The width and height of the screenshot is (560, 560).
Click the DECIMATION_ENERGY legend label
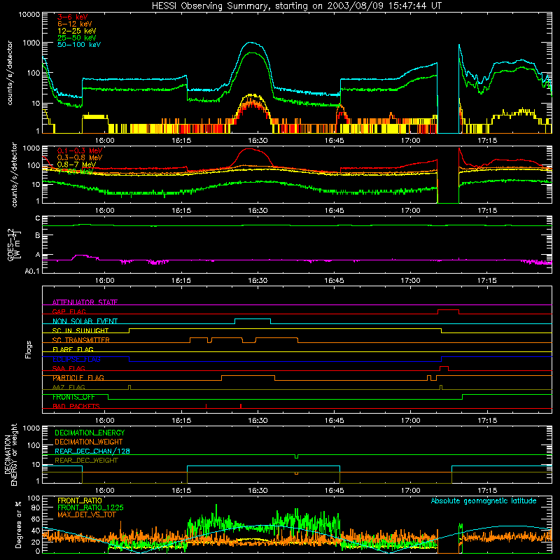(90, 433)
